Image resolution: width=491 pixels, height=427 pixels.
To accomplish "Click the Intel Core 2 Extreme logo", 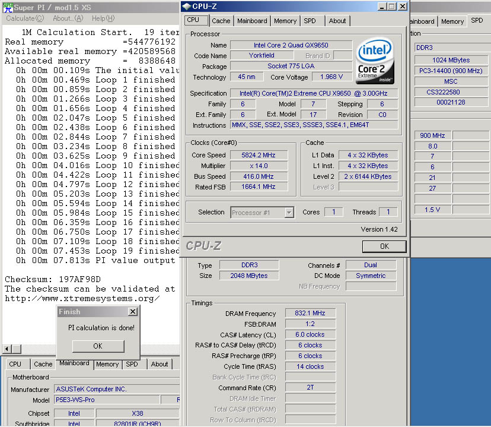I will (x=375, y=61).
